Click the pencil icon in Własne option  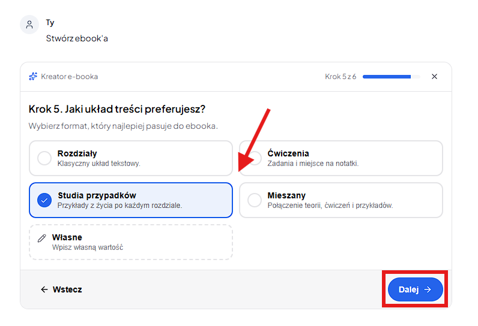click(42, 238)
